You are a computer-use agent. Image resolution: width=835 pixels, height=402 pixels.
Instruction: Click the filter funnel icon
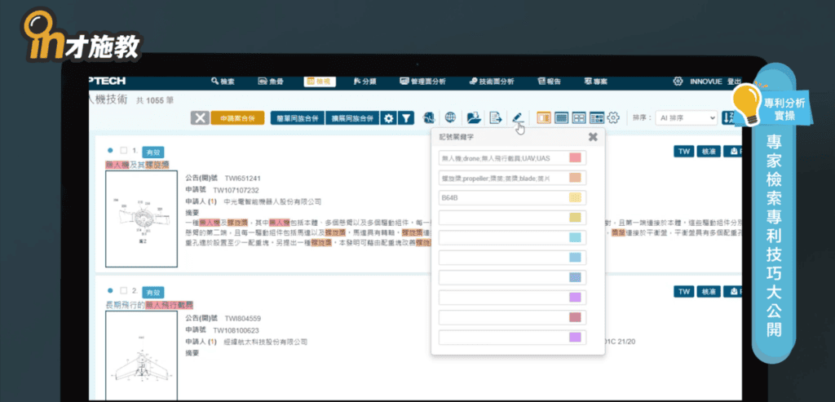405,118
